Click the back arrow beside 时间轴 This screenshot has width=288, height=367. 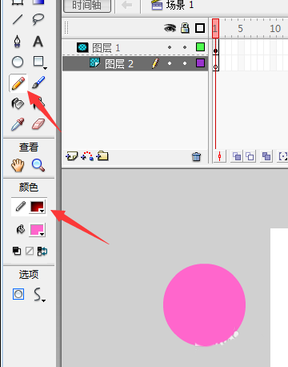[x=126, y=5]
